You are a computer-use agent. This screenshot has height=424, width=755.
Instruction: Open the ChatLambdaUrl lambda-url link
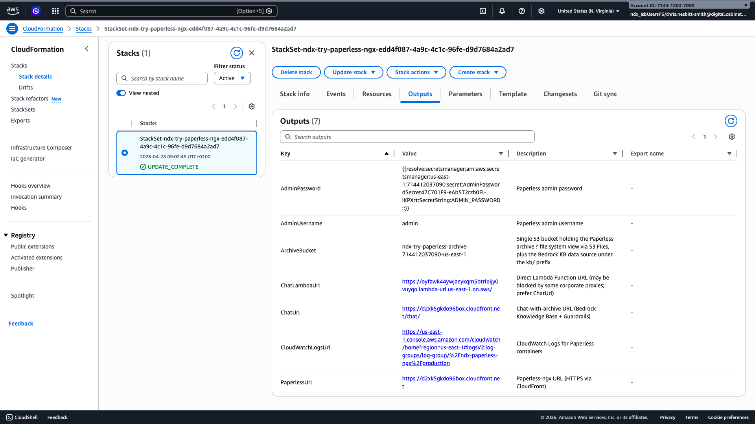(x=450, y=285)
